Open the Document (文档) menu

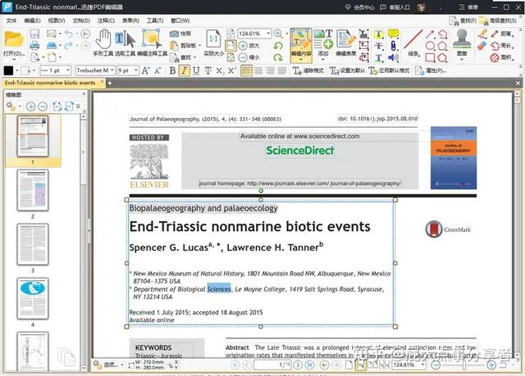coord(81,20)
